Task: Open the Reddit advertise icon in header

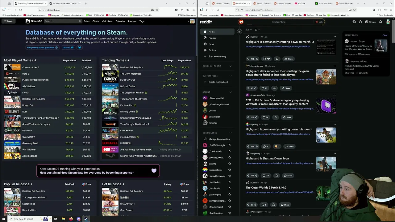Action: click(354, 22)
